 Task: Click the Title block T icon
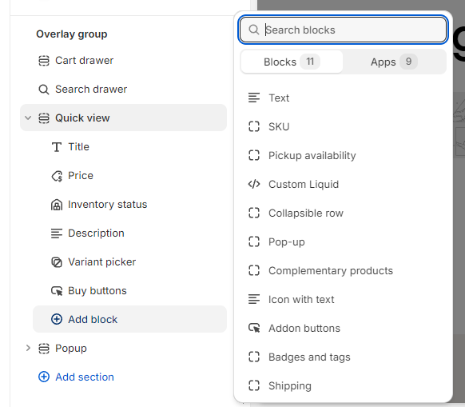click(57, 147)
